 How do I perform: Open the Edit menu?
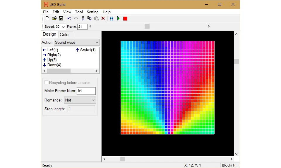tap(56, 12)
